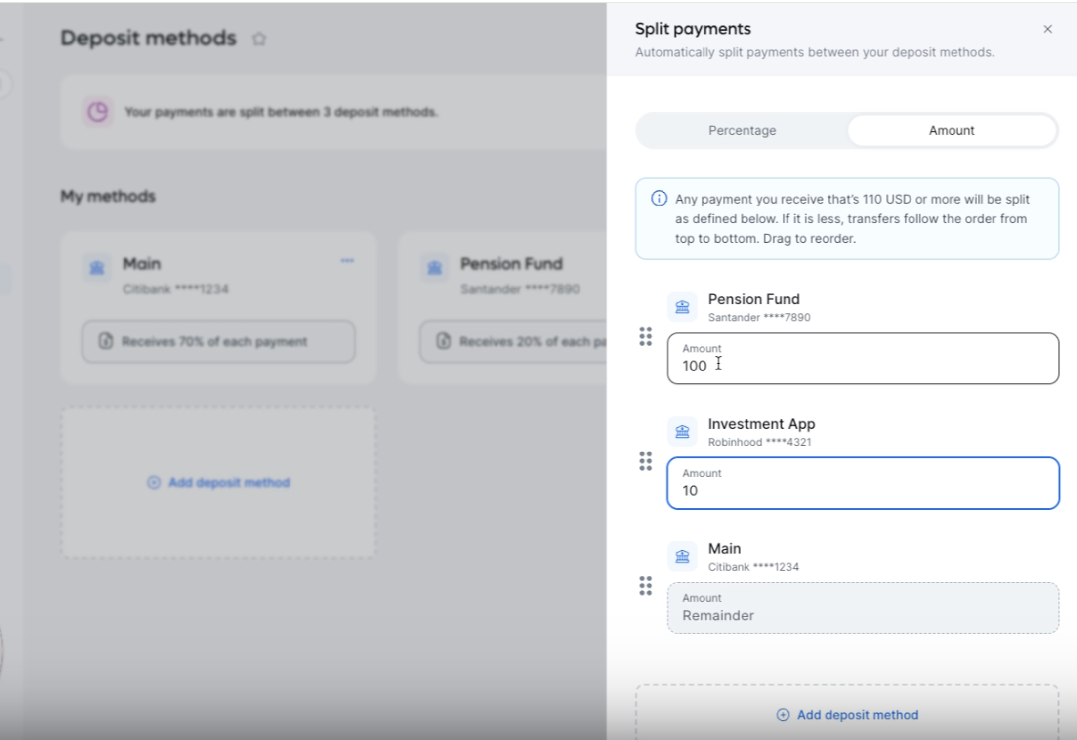
Task: Grab the Investment App drag handle
Action: (645, 461)
